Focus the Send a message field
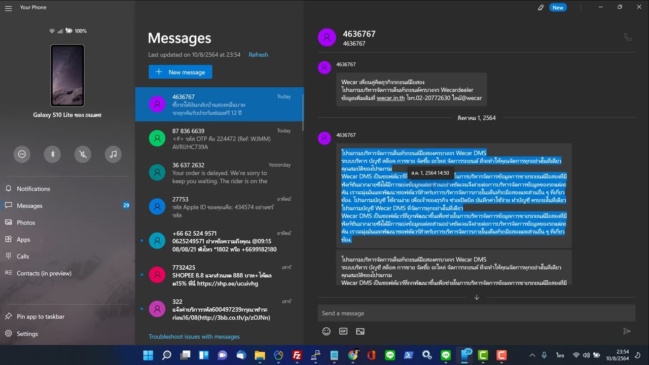The height and width of the screenshot is (365, 649). [477, 313]
